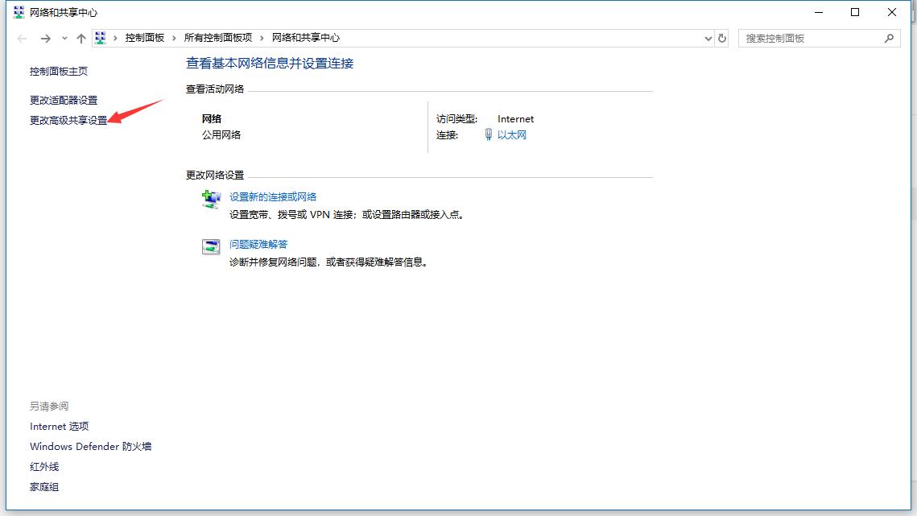Click the back navigation arrow
The width and height of the screenshot is (917, 516).
22,38
